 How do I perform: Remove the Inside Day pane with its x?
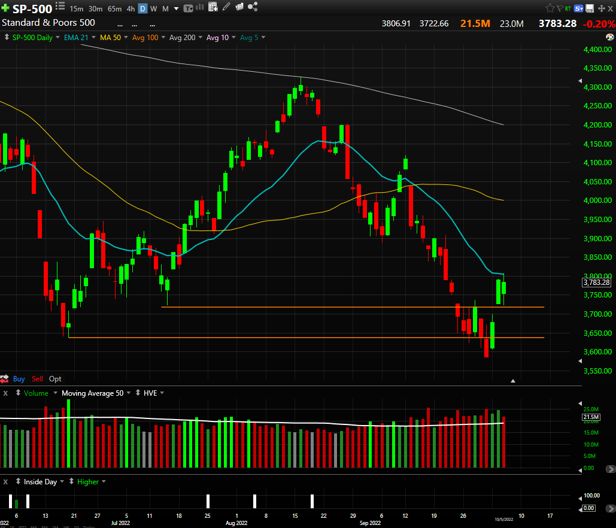click(x=5, y=482)
